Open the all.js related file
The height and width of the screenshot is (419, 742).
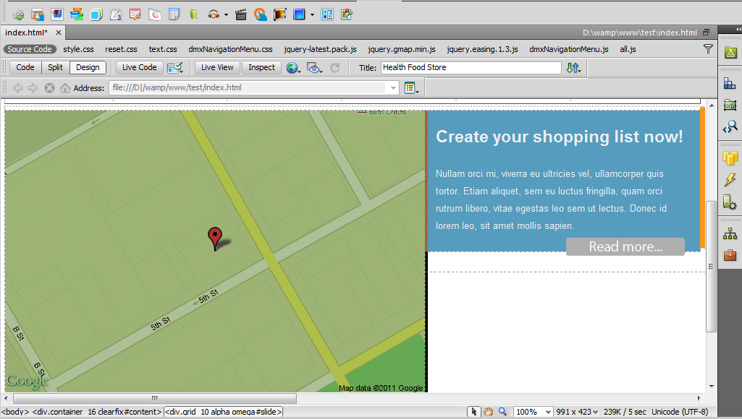(x=628, y=49)
